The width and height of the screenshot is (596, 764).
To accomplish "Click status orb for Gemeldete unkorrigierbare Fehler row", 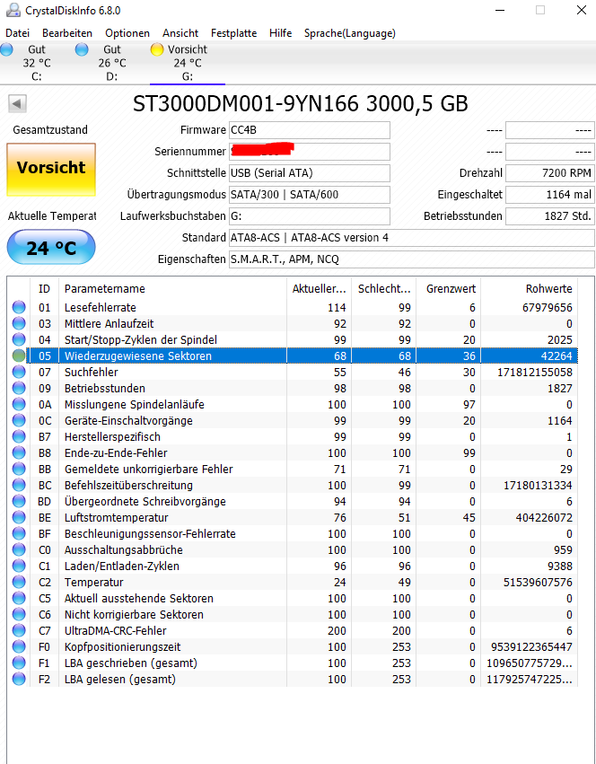I will (x=19, y=469).
